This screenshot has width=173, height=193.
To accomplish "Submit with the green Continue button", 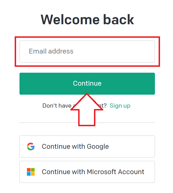I will (x=87, y=84).
